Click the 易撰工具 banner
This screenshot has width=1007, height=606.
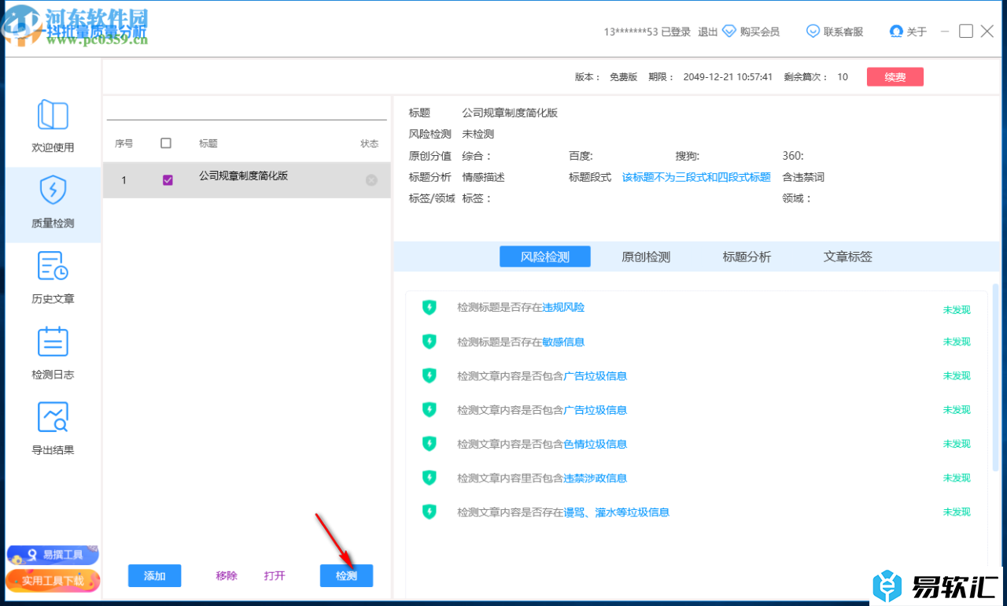click(53, 555)
